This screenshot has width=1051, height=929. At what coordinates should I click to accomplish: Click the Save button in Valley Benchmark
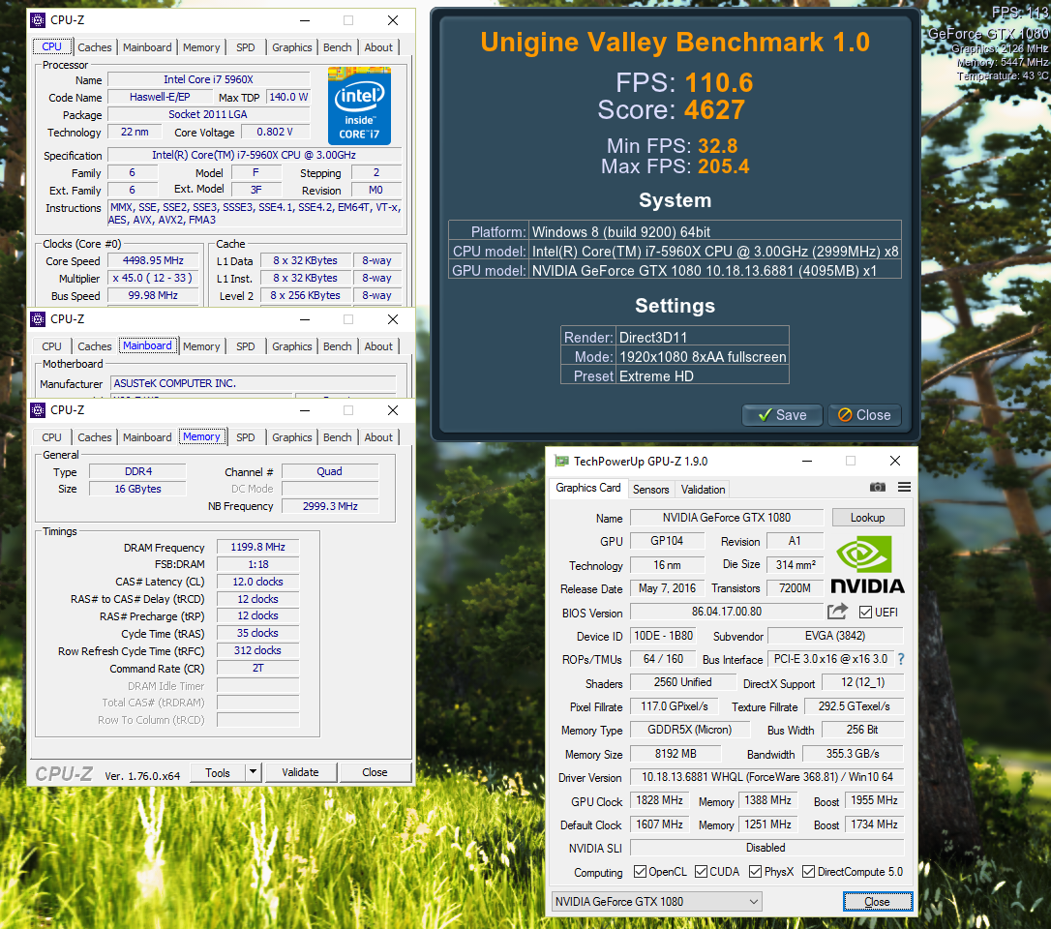[782, 415]
